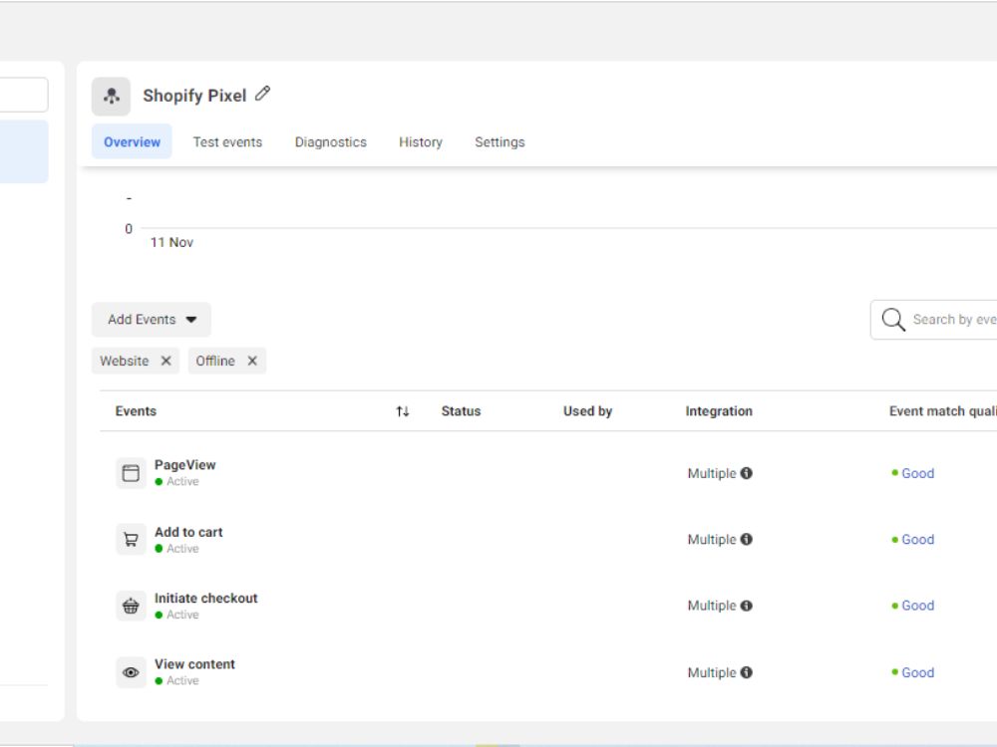The image size is (997, 747).
Task: Open the Diagnostics tab
Action: [x=331, y=142]
